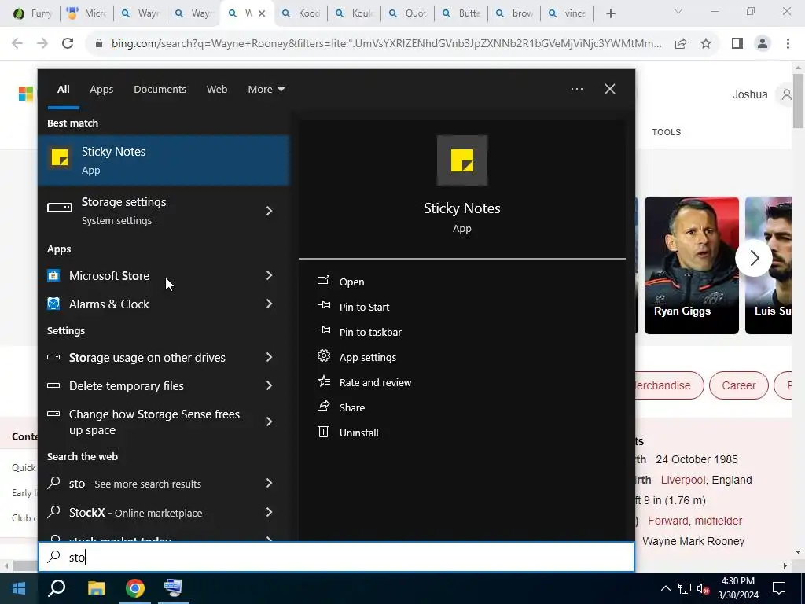
Task: Bookmark this page with star icon
Action: (706, 43)
